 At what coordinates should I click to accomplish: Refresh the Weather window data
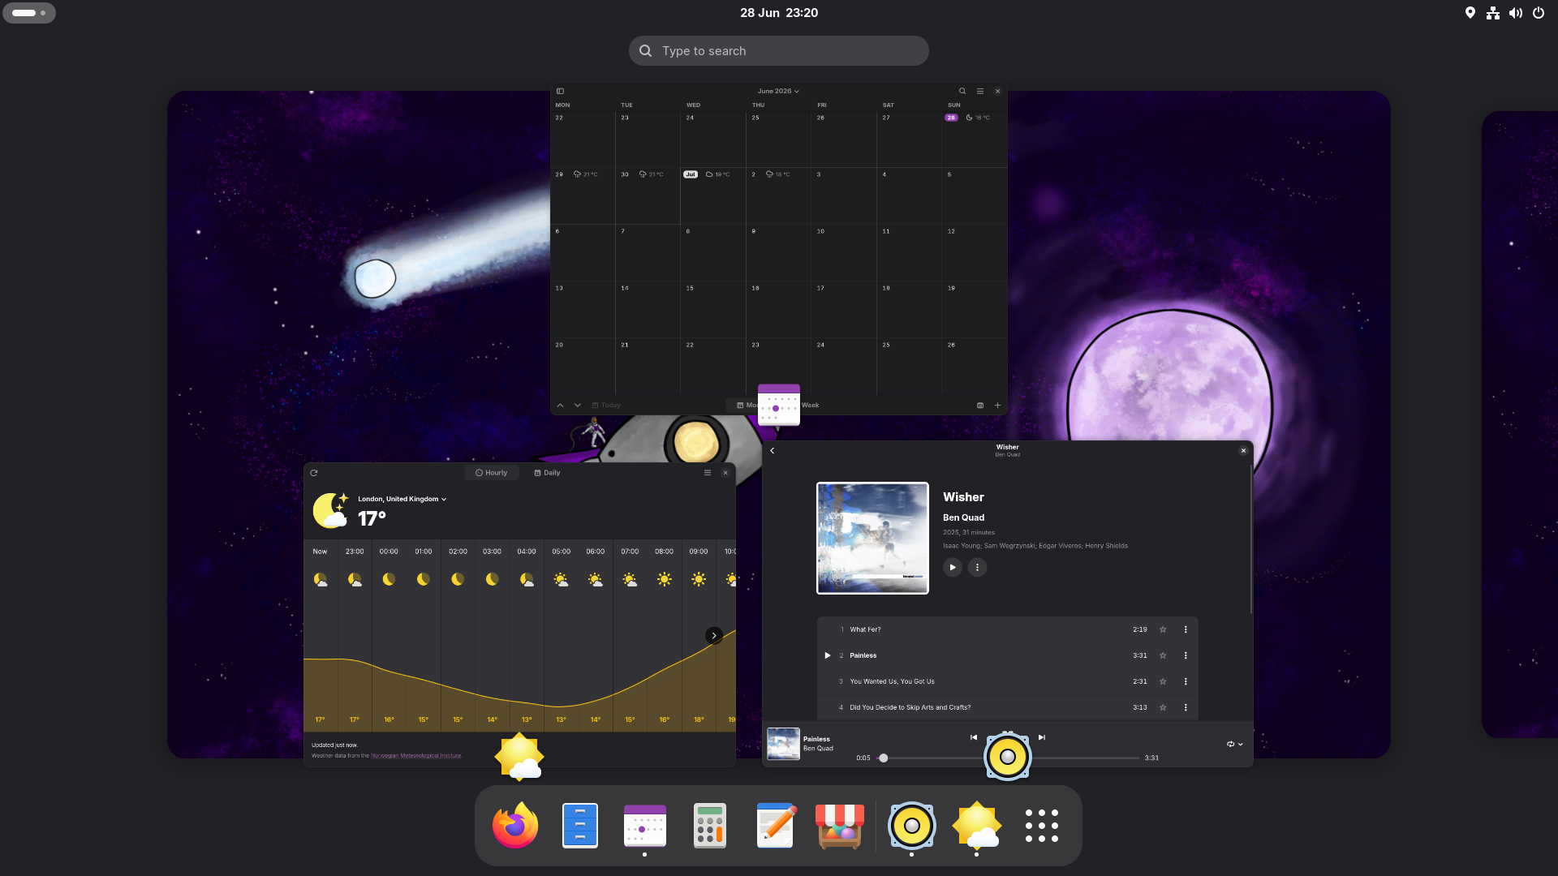coord(314,473)
